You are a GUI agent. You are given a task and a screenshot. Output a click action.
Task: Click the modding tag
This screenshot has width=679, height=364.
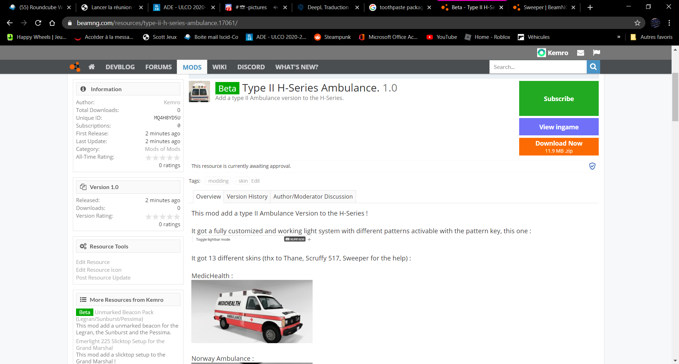click(218, 181)
